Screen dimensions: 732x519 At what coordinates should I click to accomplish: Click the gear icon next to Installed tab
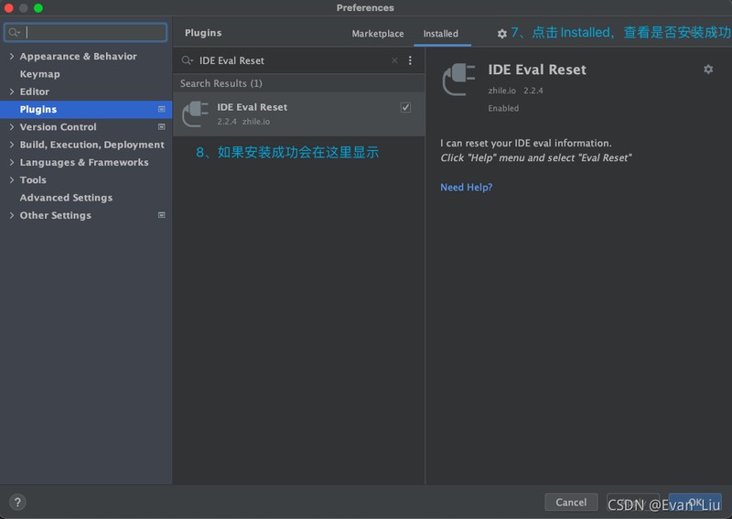[x=501, y=34]
